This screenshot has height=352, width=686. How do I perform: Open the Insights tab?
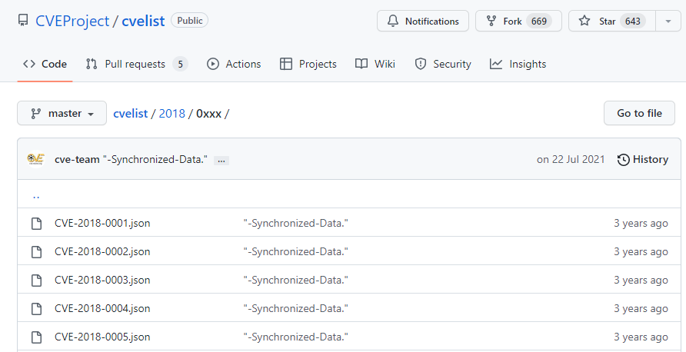pyautogui.click(x=518, y=65)
